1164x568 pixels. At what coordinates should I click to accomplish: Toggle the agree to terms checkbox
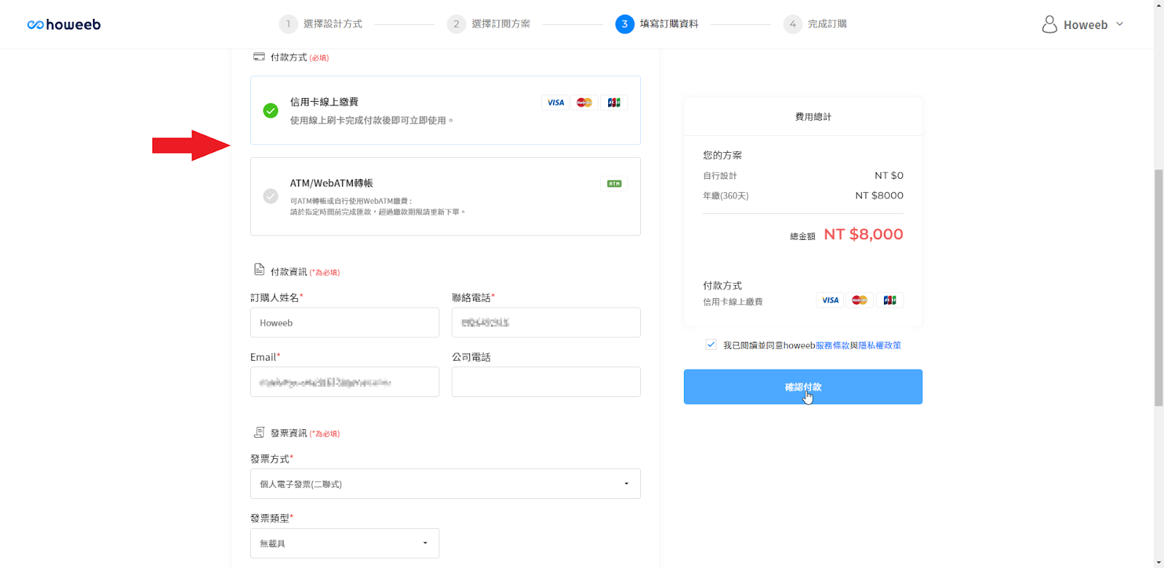click(711, 345)
